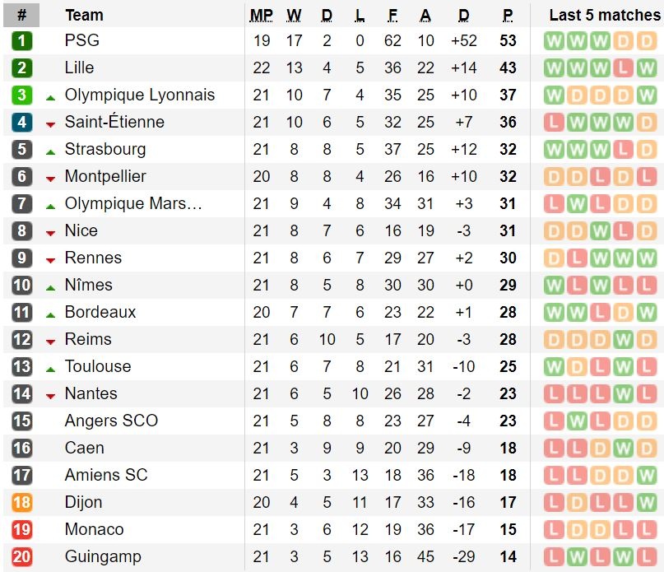Click the Last 5 matches header

604,15
